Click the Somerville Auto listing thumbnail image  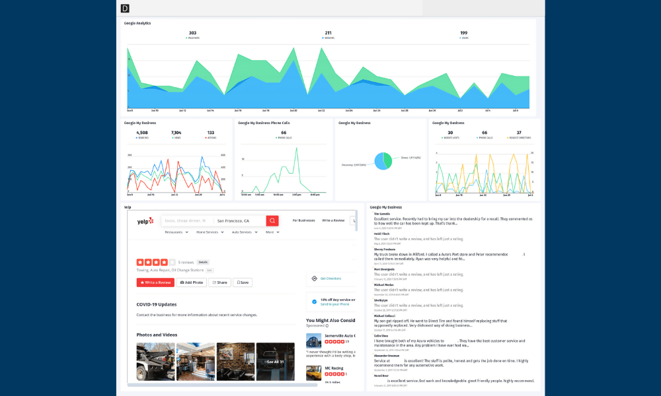(x=313, y=341)
